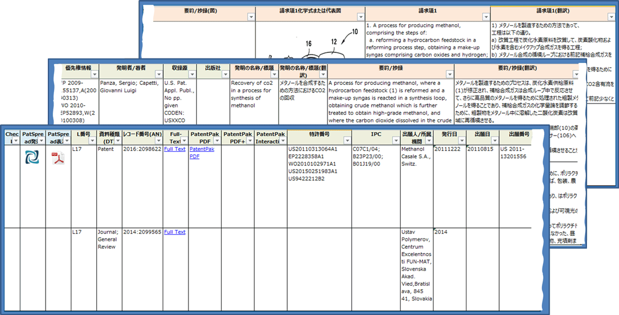Screen dimensions: 619x315
Task: Select Japanese translated title cell メタノールを合成する
Action: 303,101
